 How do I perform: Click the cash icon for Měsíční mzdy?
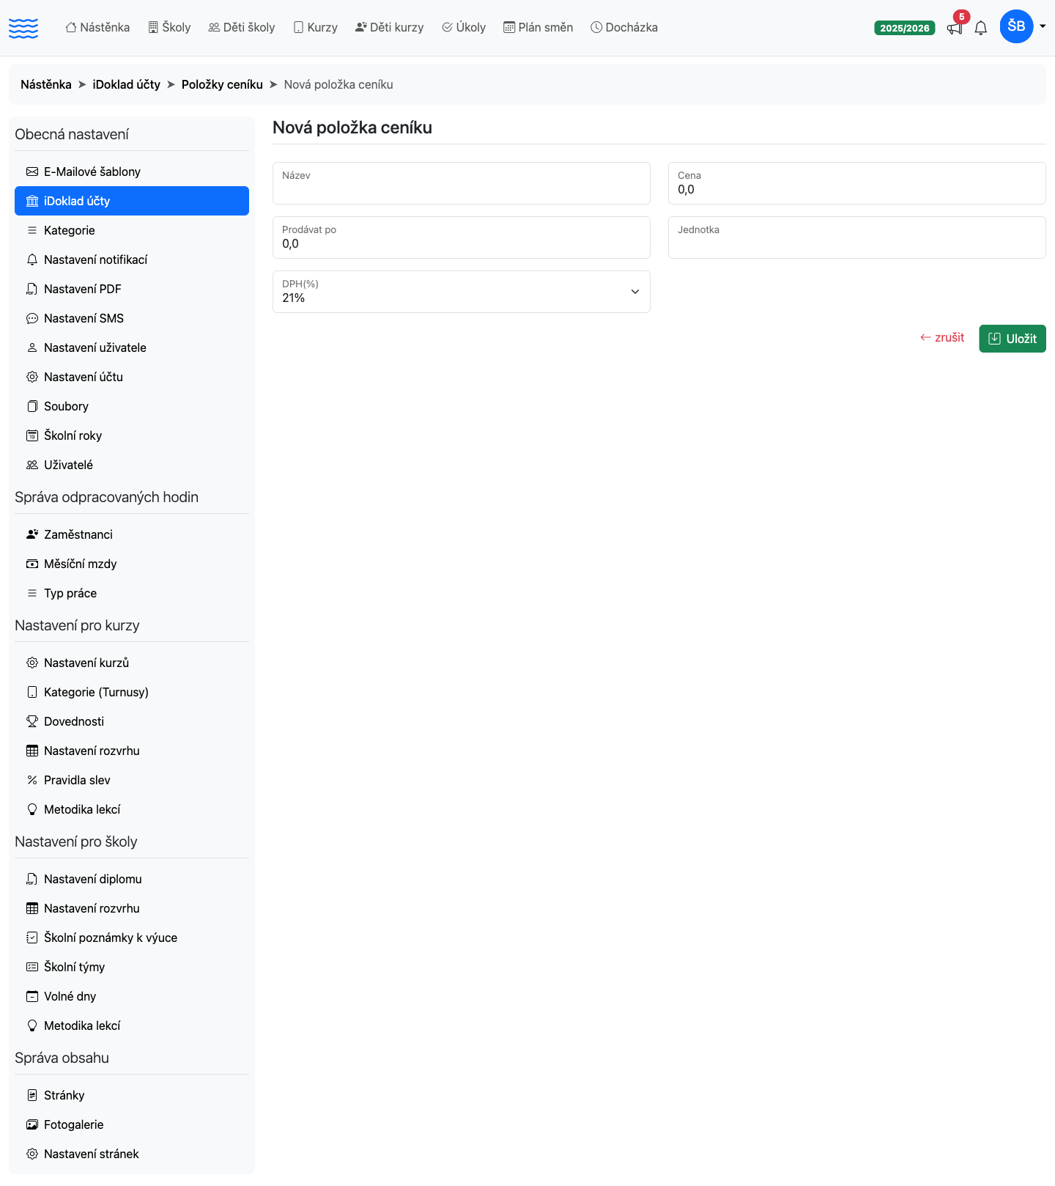[32, 564]
